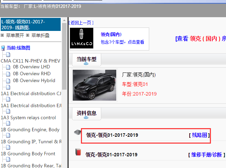
Task: Click the blue sidebar title L-领克-领克01-2017-2019 线路图
Action: tap(31, 24)
